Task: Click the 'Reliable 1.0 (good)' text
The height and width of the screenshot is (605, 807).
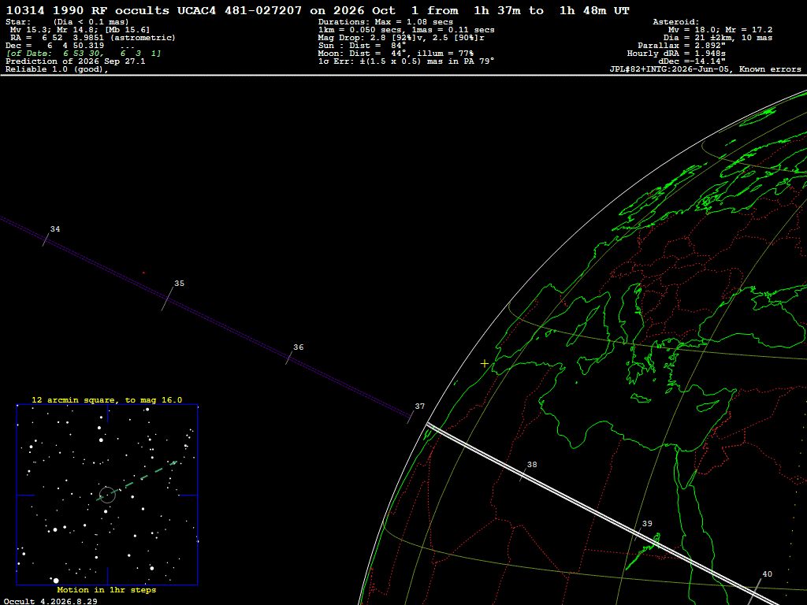Action: (57, 69)
